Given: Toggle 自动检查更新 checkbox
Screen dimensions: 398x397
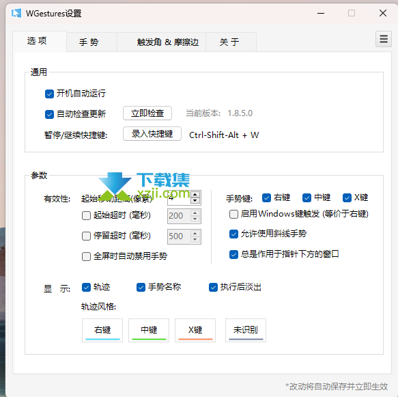Looking at the screenshot, I should tap(49, 114).
